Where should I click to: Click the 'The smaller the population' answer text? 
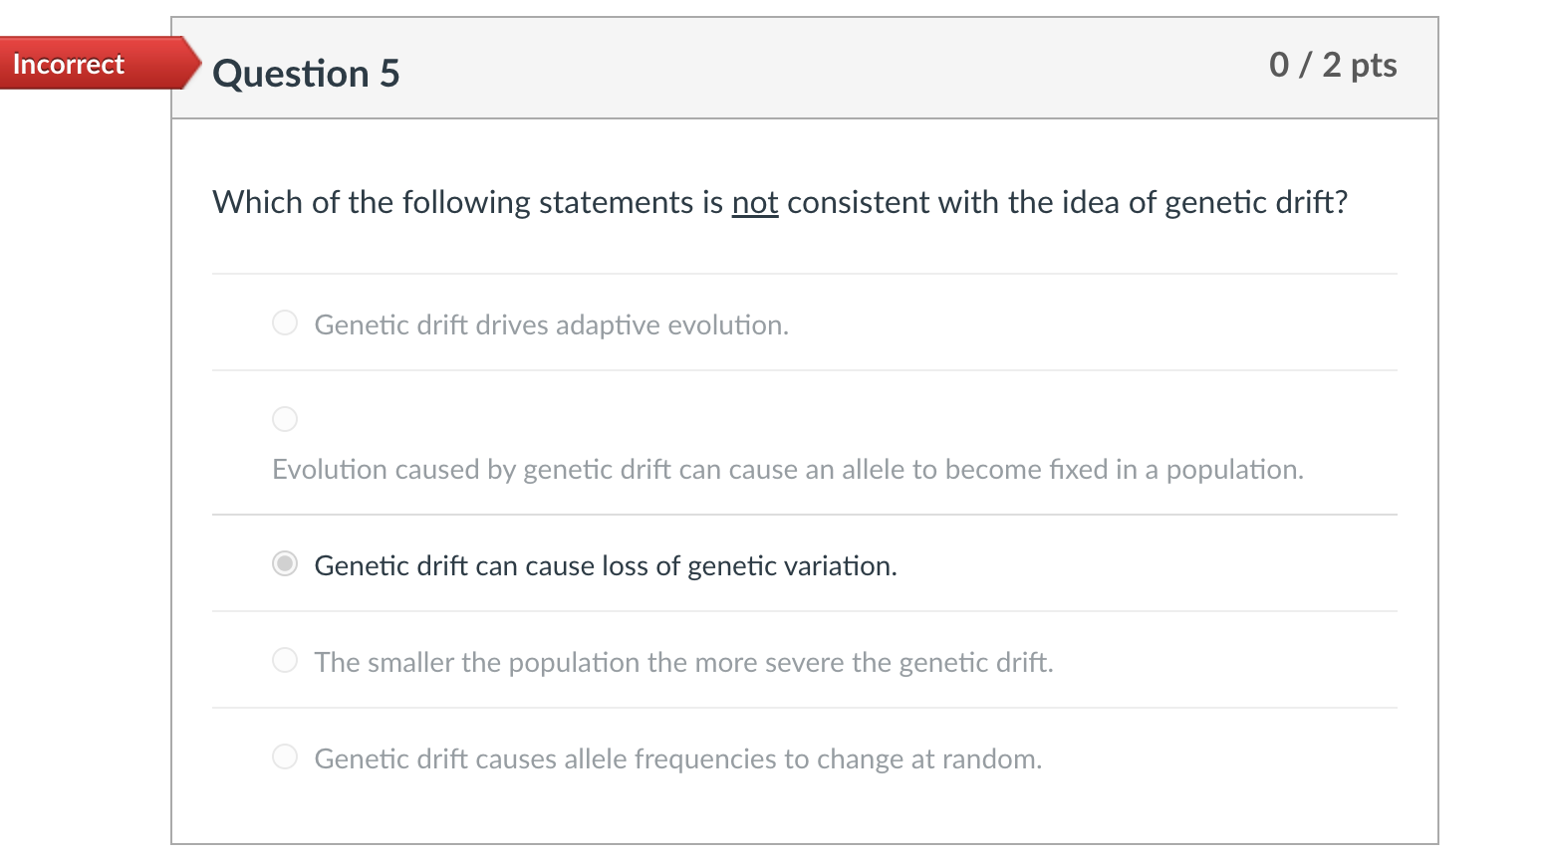click(683, 663)
